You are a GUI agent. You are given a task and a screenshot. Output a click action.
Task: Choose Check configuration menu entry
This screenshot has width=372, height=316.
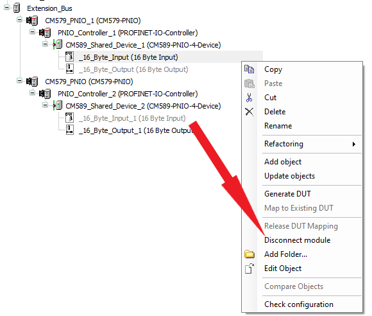pos(299,304)
